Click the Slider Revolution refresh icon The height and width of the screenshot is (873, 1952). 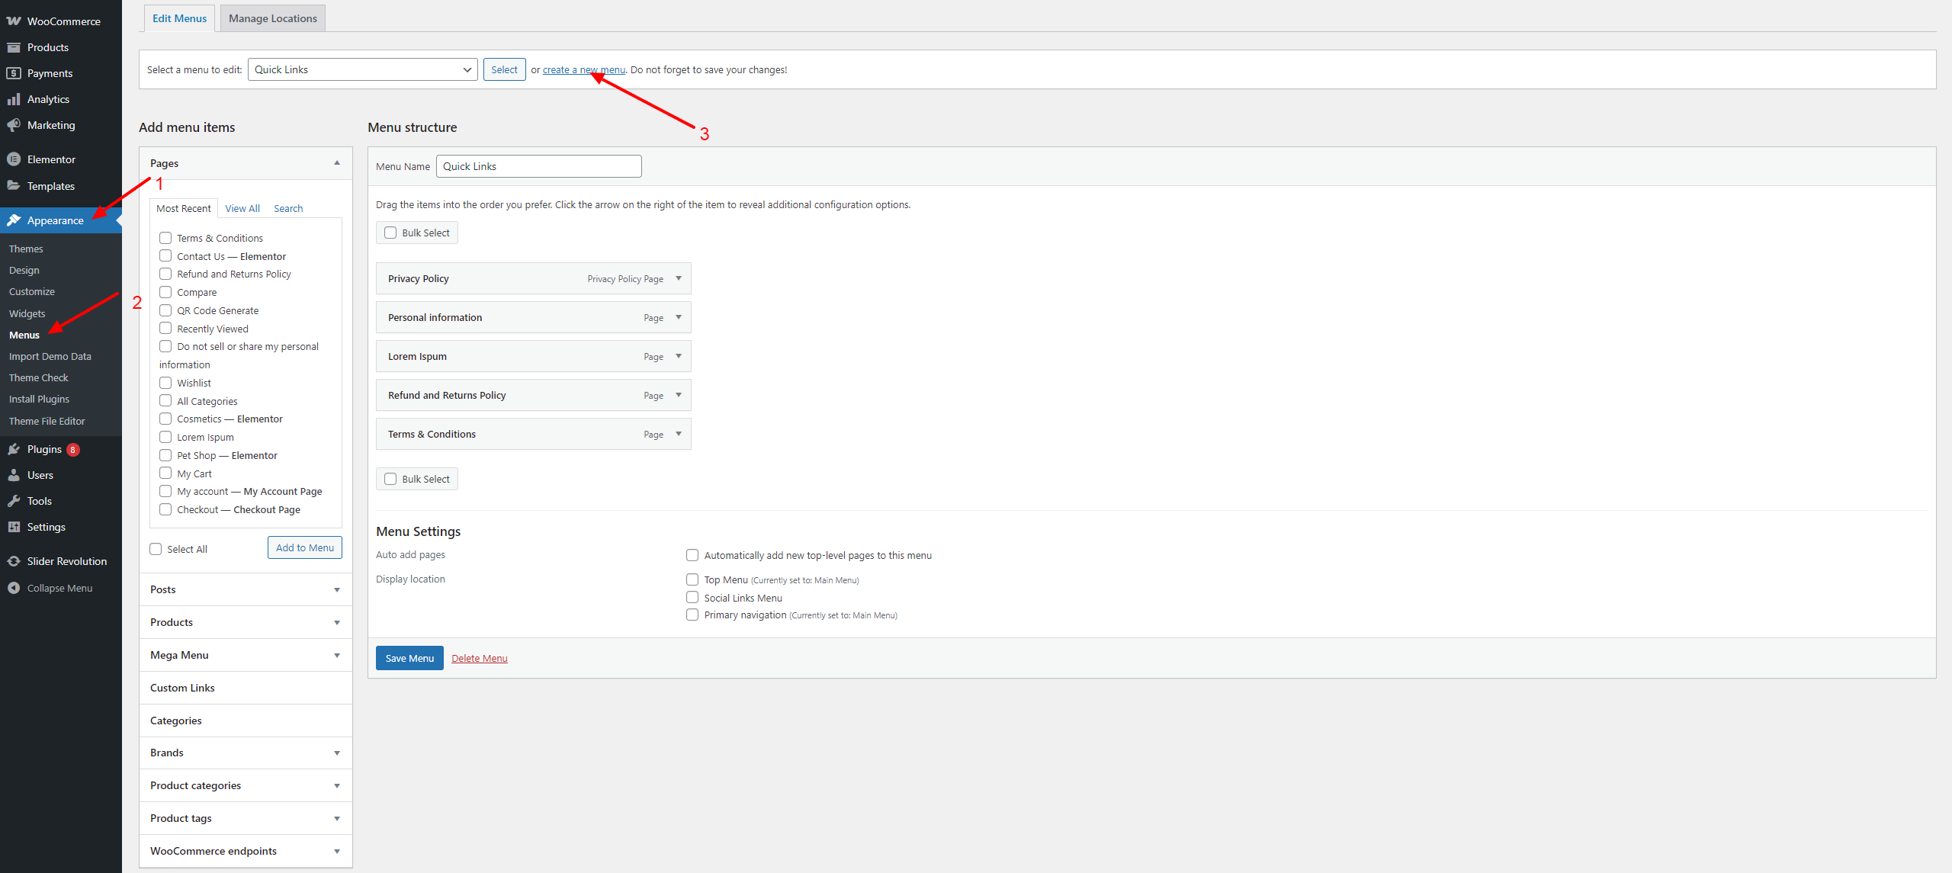tap(14, 561)
